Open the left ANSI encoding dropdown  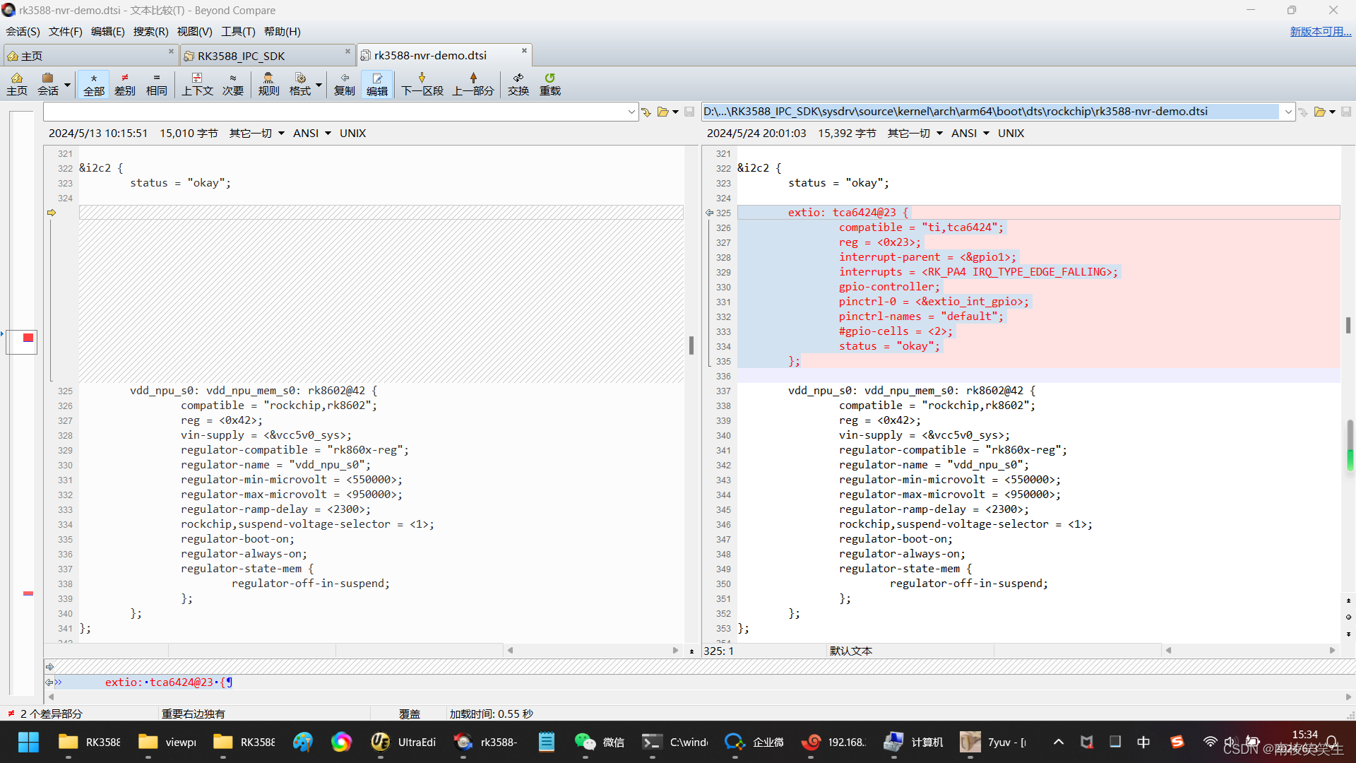(x=311, y=133)
